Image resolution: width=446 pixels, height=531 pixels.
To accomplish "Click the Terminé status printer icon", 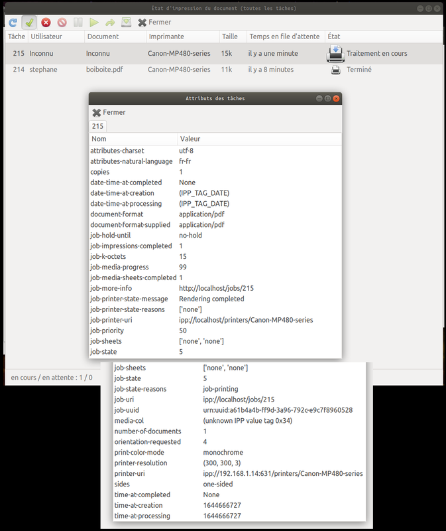I will (335, 70).
